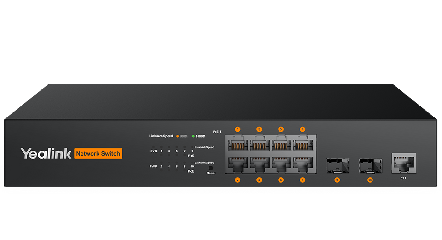Click white LED label 2 beside PWR
This screenshot has height=240, width=442.
pyautogui.click(x=161, y=167)
